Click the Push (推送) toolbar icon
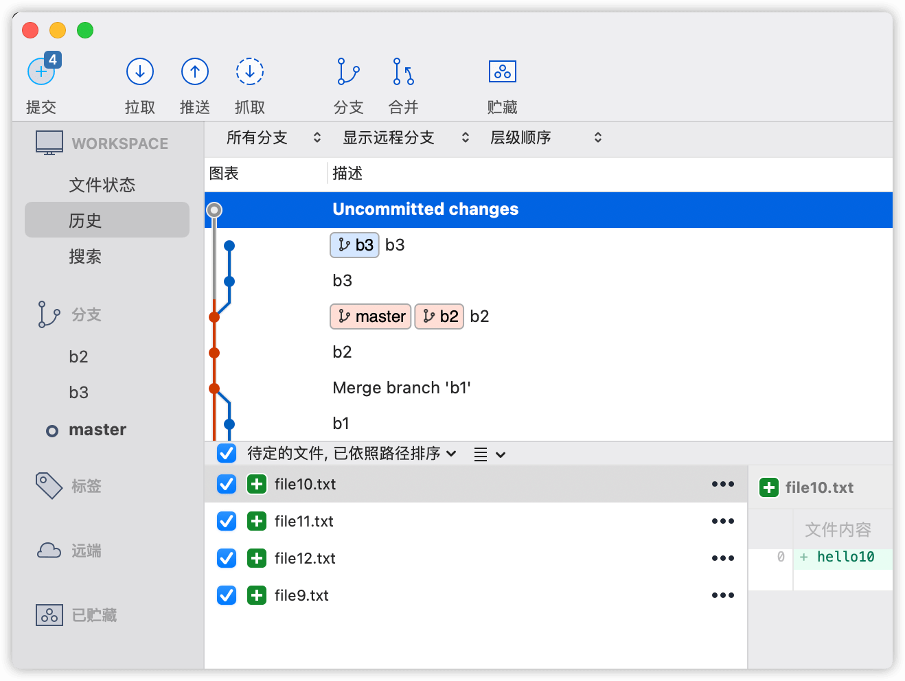 (x=195, y=71)
